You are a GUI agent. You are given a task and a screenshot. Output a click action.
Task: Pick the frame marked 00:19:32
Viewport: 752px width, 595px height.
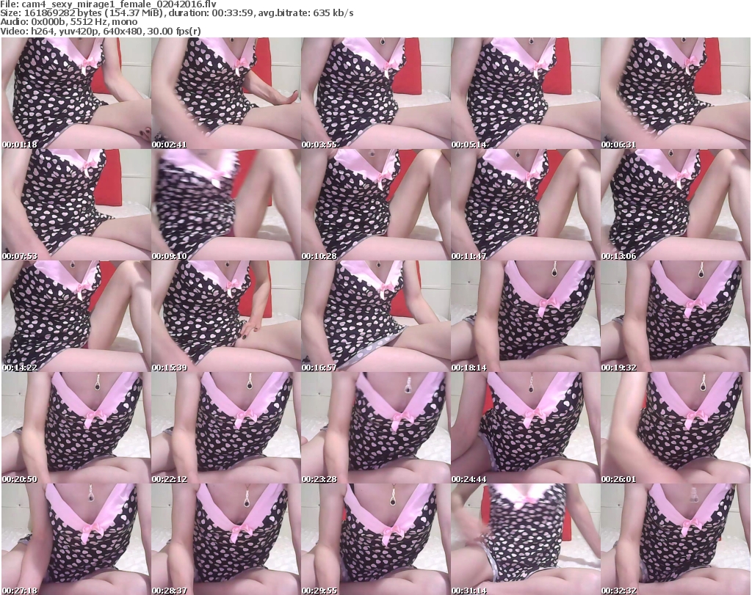[x=676, y=317]
